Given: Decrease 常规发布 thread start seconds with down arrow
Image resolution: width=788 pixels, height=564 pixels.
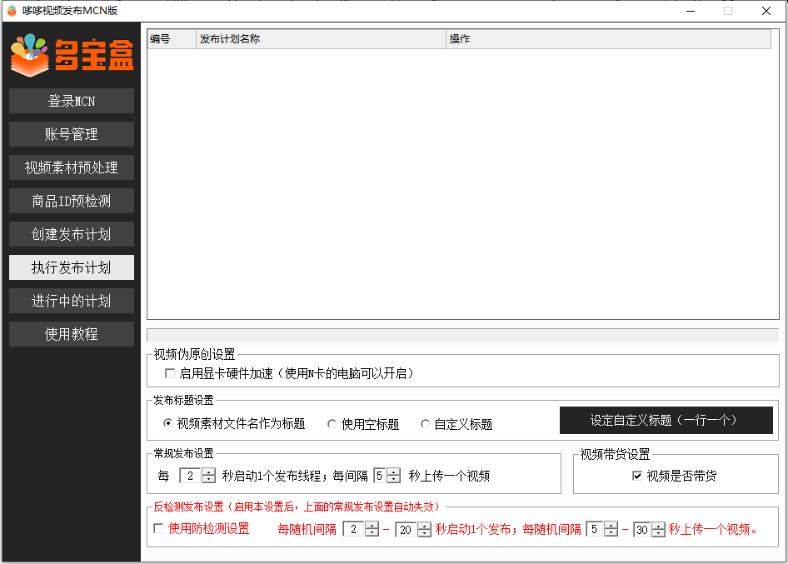Looking at the screenshot, I should [x=208, y=479].
